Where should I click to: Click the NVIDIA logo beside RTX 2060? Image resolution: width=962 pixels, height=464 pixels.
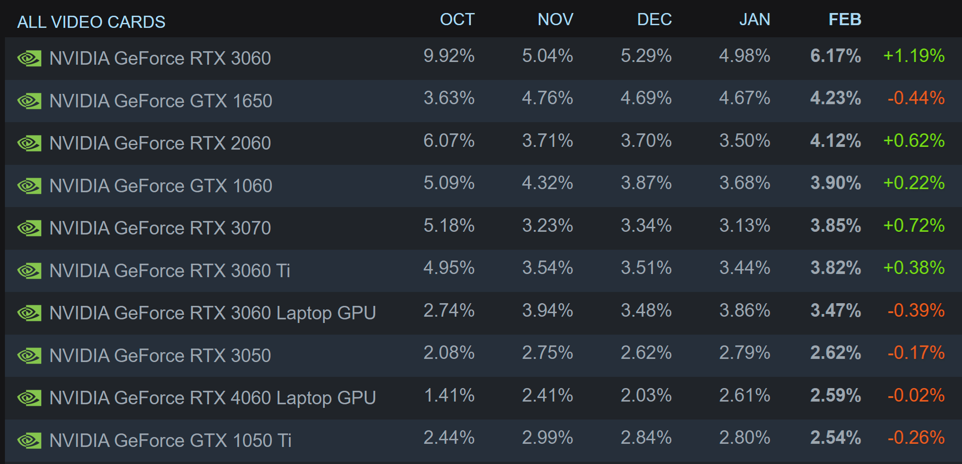[29, 143]
